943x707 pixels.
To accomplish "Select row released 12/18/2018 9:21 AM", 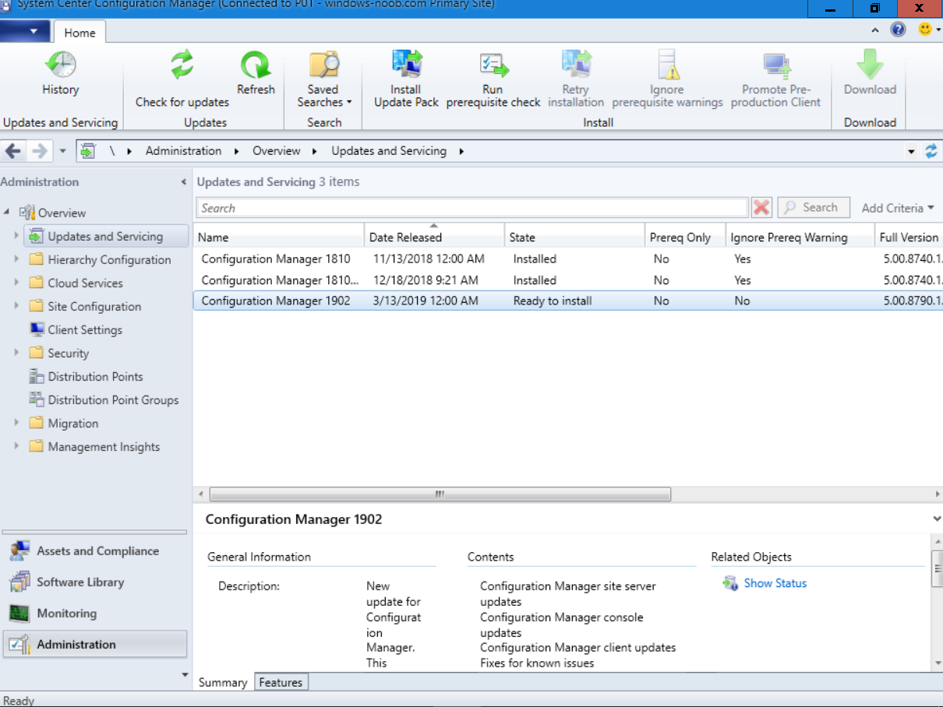I will point(567,280).
